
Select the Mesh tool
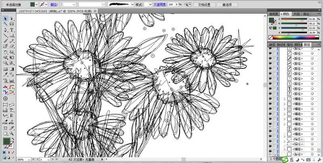(6, 69)
